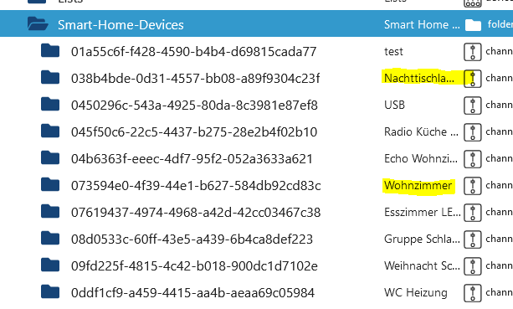The width and height of the screenshot is (513, 309).
Task: Select object 038b4bde-0d31-4557-bb08-a89f9304c23f
Action: point(195,79)
